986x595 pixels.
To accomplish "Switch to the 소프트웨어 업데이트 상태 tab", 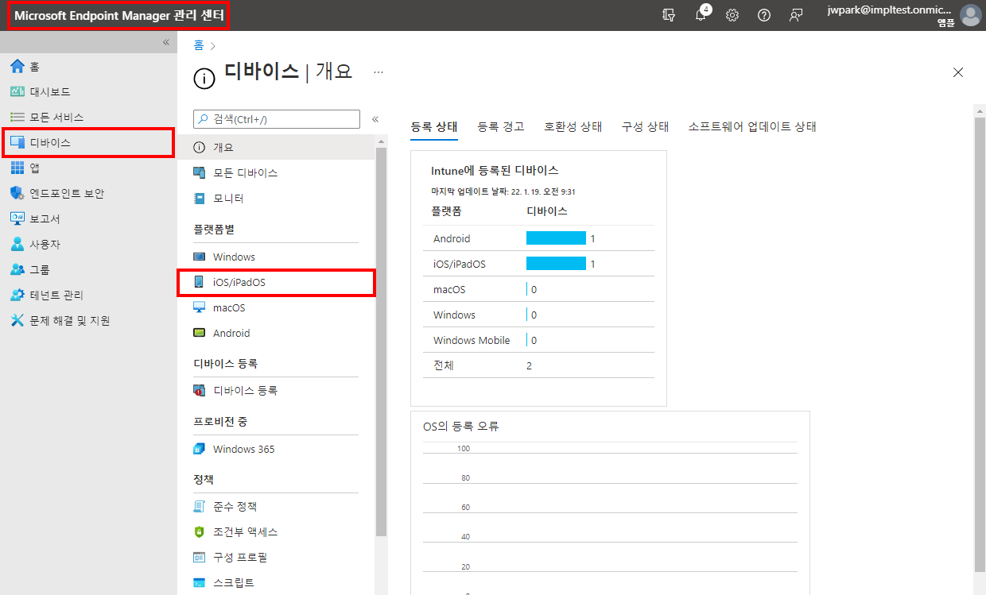I will coord(752,126).
